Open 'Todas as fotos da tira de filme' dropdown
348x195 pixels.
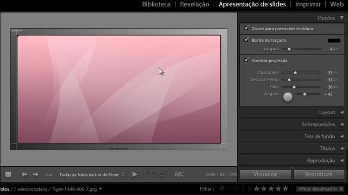tap(91, 174)
